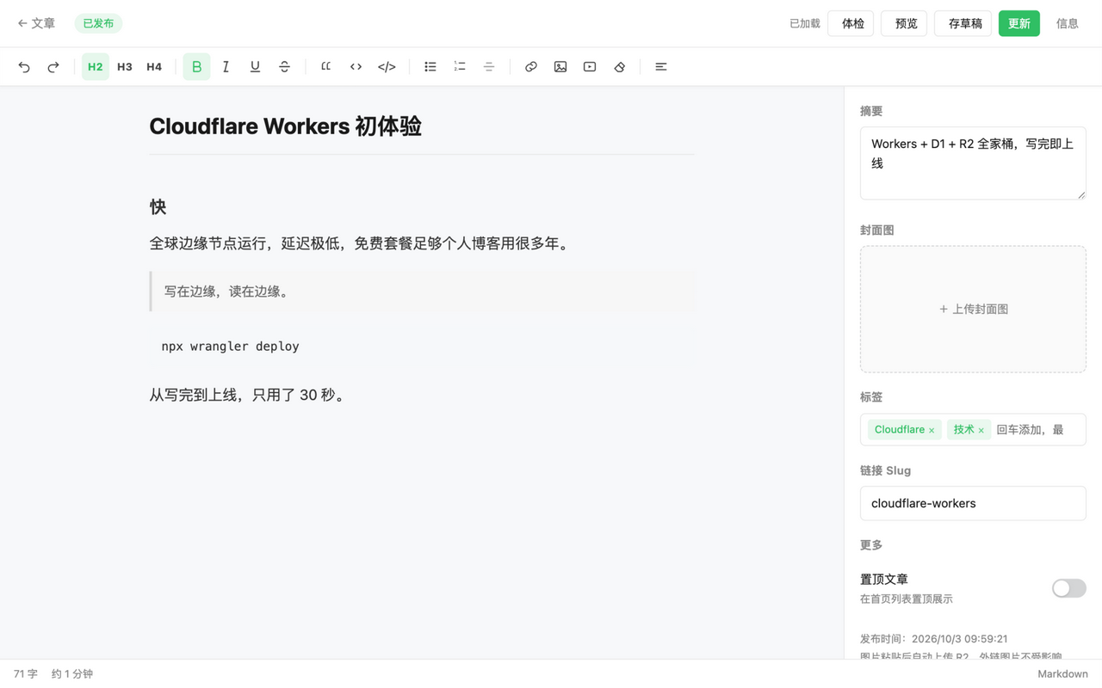Toggle H2 heading format
1102x688 pixels.
pos(96,66)
